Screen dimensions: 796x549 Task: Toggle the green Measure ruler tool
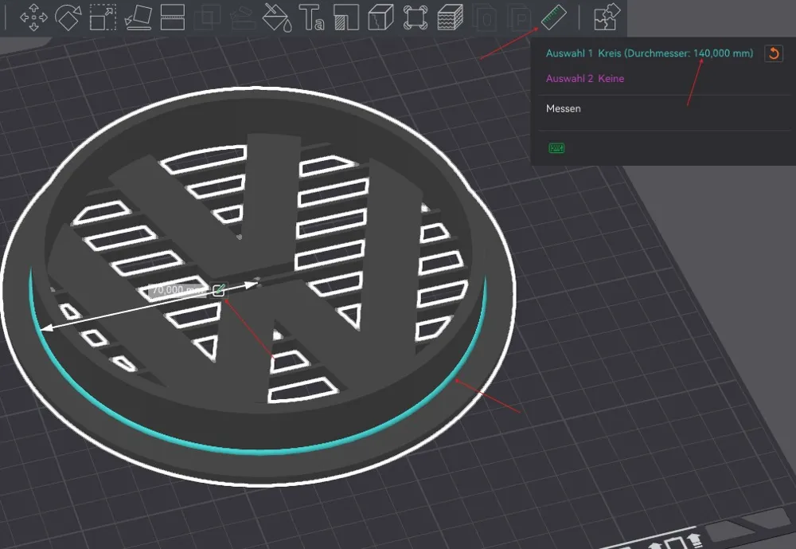[554, 17]
